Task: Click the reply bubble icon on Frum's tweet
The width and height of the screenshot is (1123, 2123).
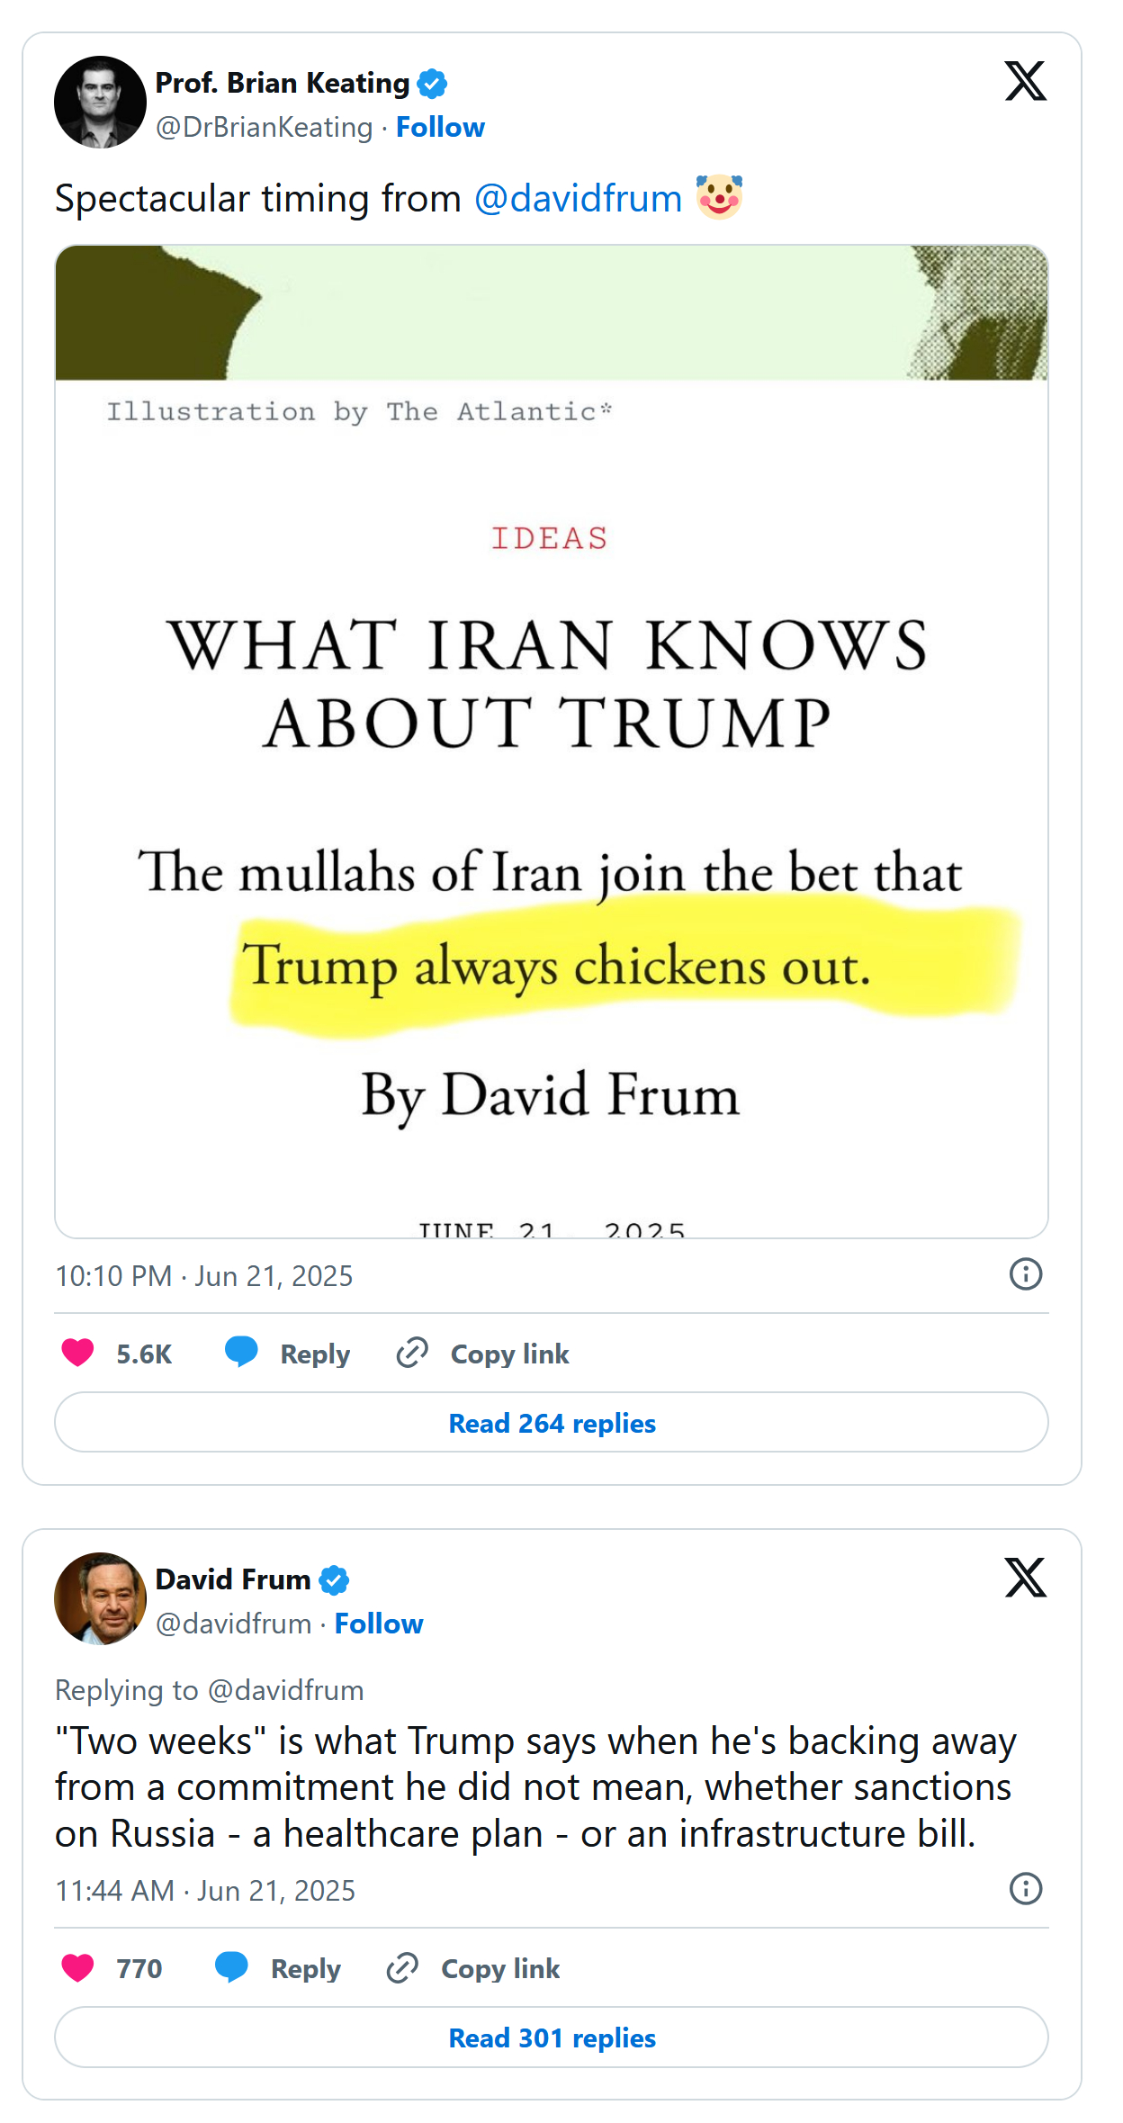Action: click(x=231, y=1967)
